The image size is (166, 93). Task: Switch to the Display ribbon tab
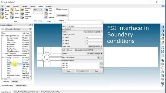tap(8, 6)
